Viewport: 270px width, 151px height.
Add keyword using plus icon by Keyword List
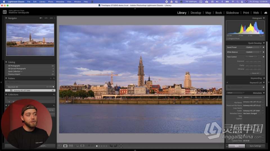227,83
